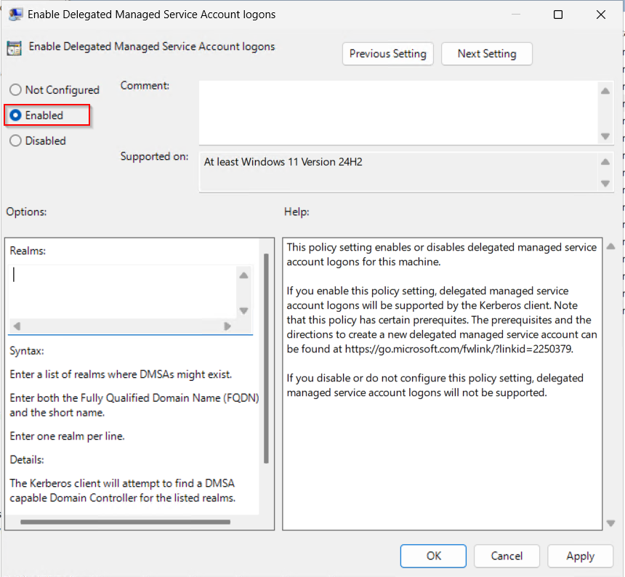Click the down arrow on the Comment scrollbar
This screenshot has width=625, height=577.
605,135
